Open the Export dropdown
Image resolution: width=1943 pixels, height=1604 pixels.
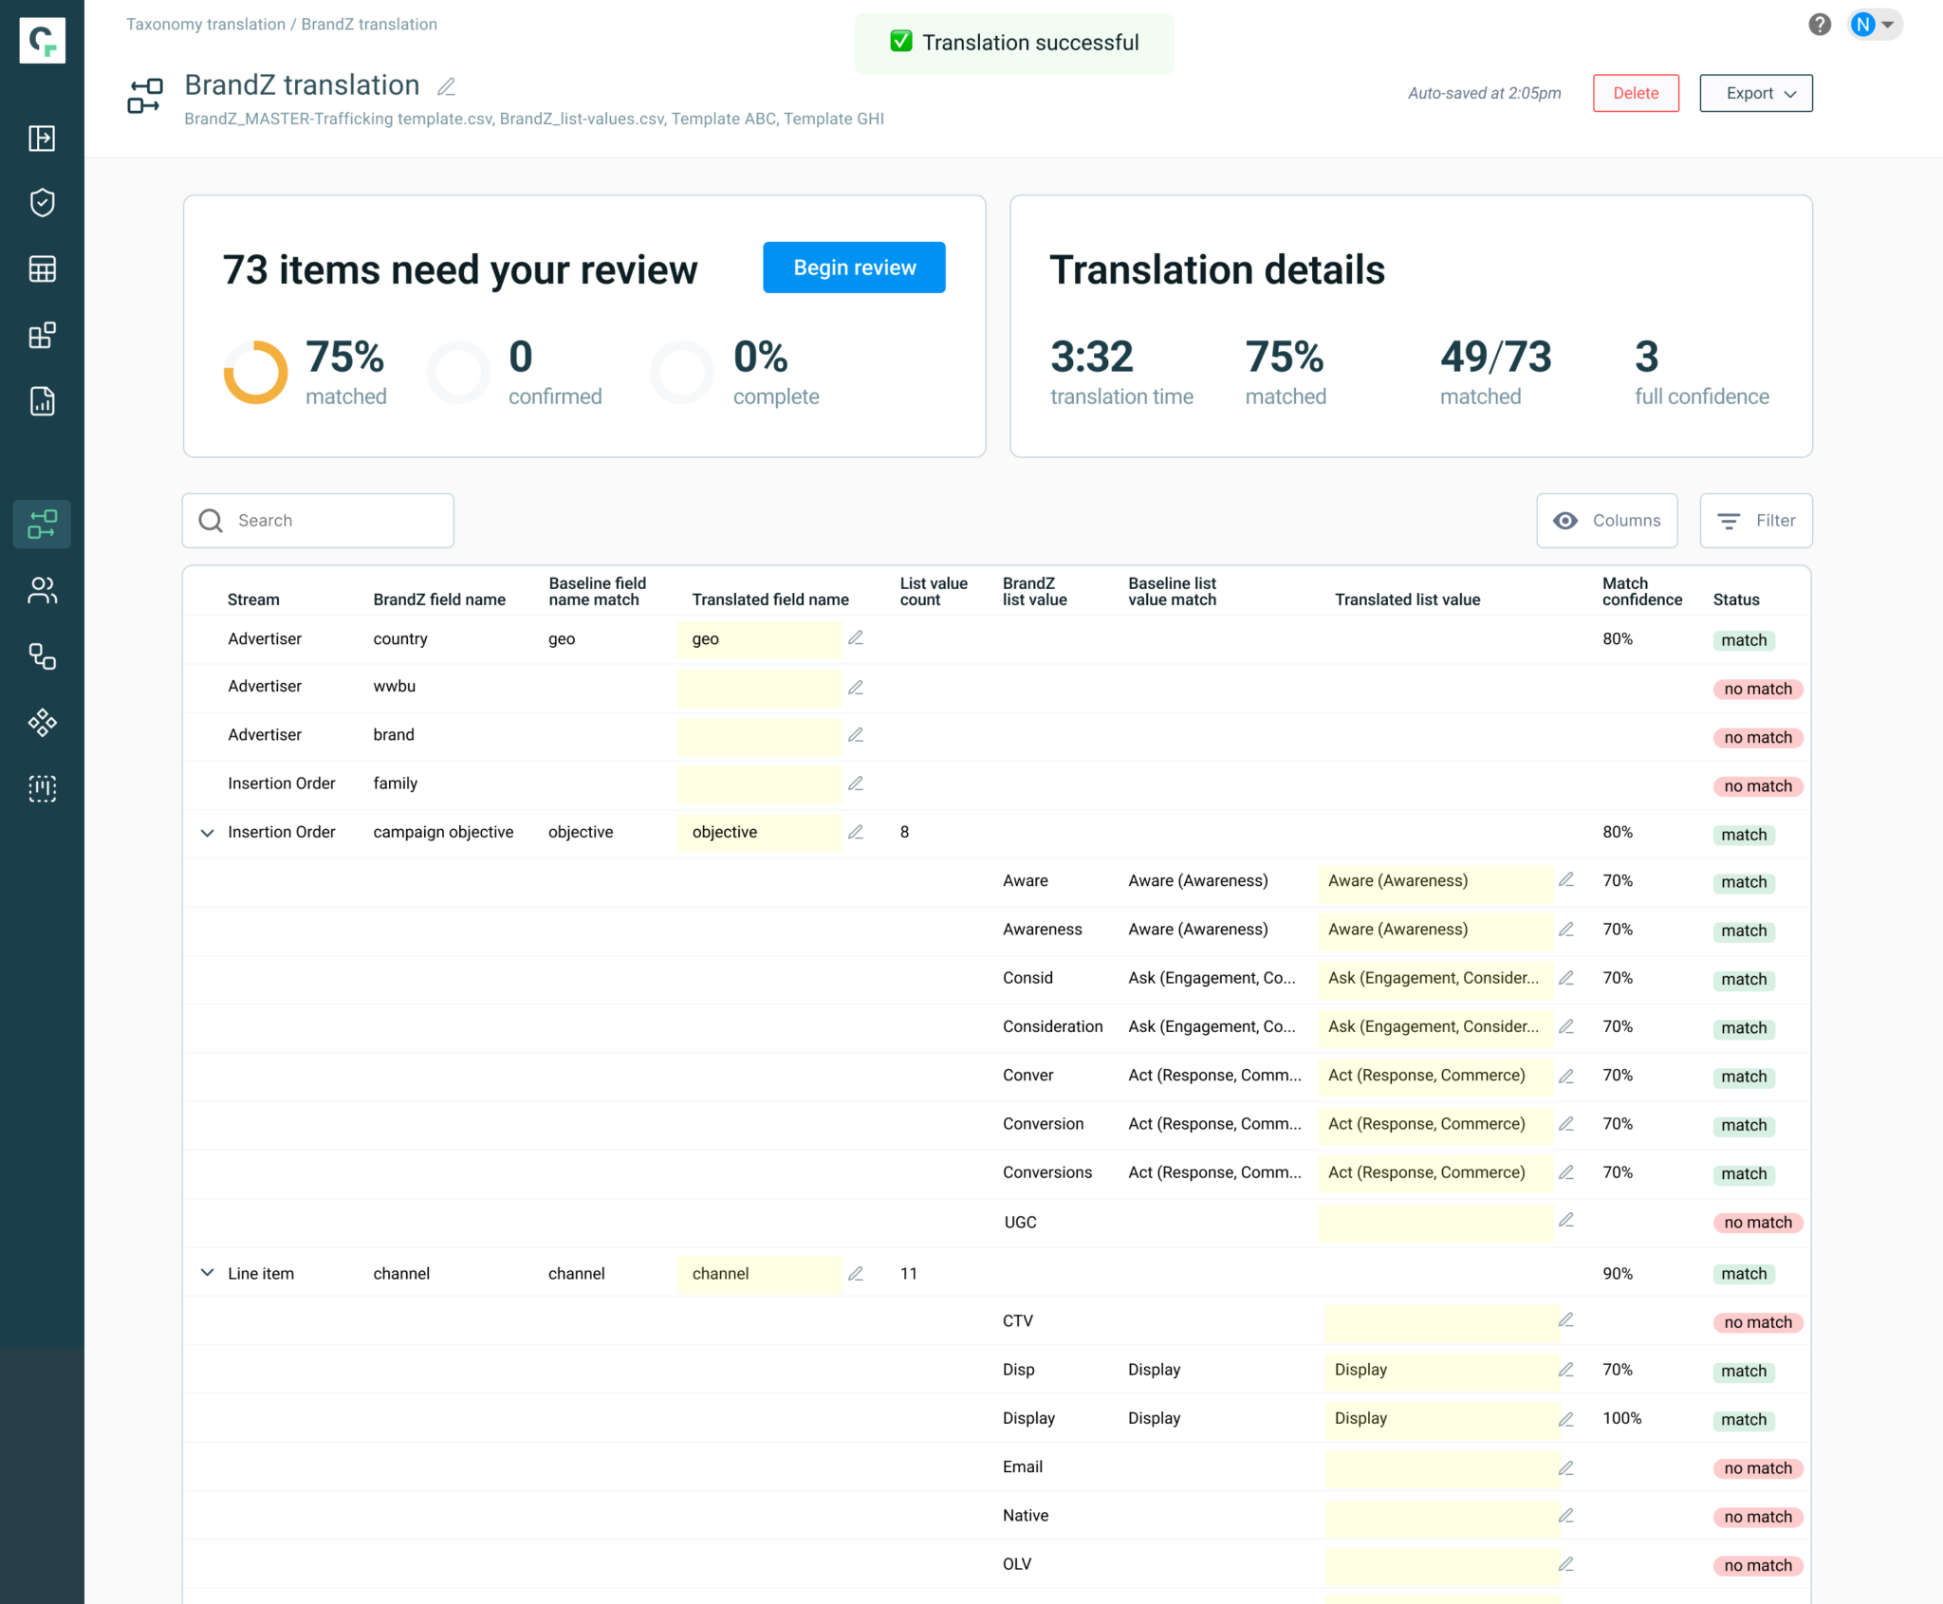point(1756,93)
